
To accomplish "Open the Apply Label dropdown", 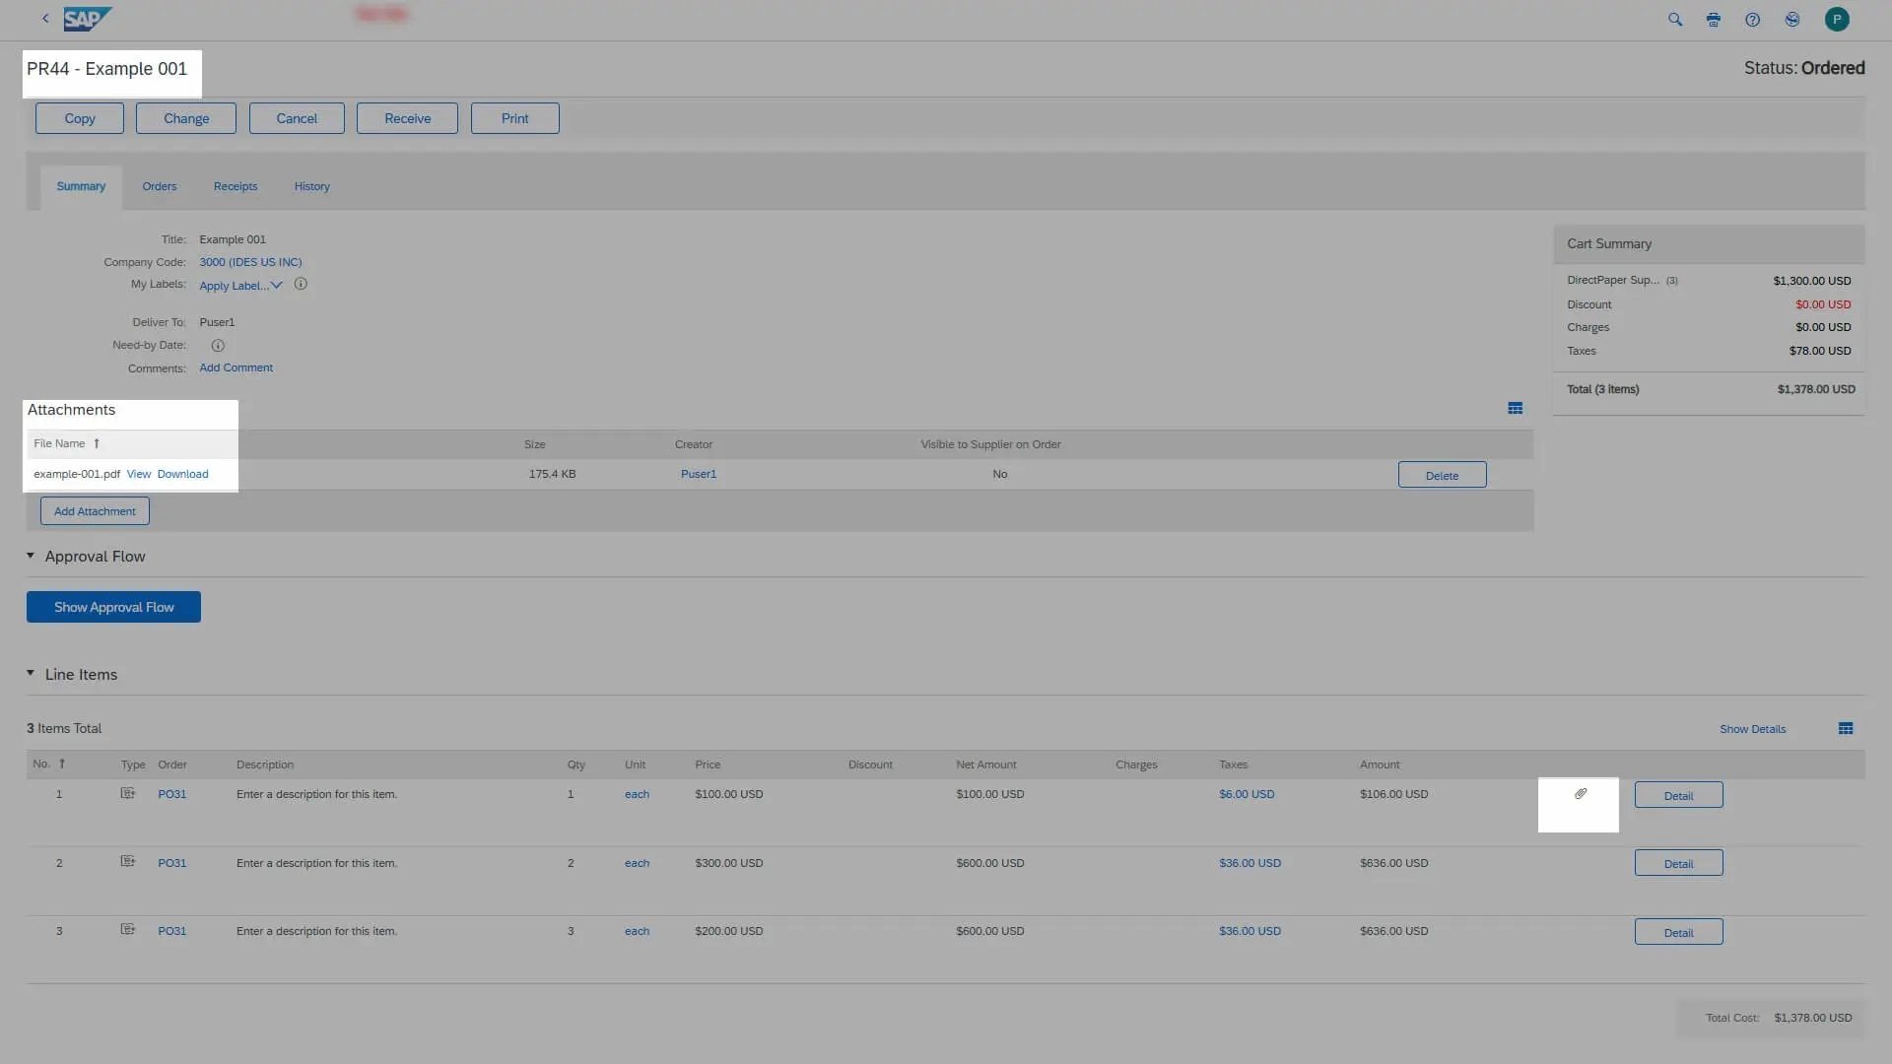I will pyautogui.click(x=240, y=286).
